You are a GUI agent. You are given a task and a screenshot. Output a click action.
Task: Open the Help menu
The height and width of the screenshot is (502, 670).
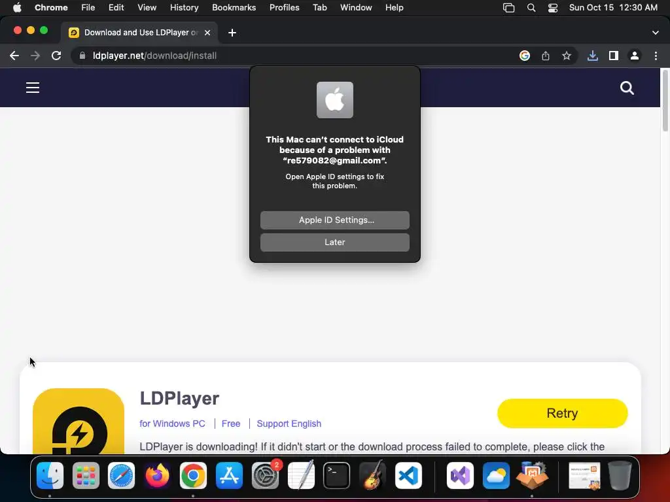394,8
